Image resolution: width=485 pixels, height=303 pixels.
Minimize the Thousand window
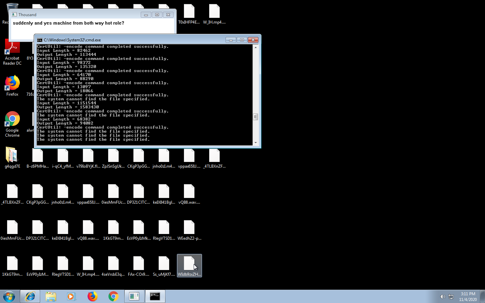coord(146,15)
